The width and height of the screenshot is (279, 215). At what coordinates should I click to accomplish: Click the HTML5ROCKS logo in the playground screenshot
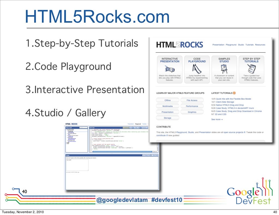(x=72, y=124)
